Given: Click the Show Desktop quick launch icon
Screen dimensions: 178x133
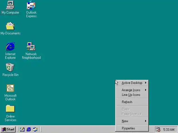Looking at the screenshot, I should pyautogui.click(x=22, y=129).
